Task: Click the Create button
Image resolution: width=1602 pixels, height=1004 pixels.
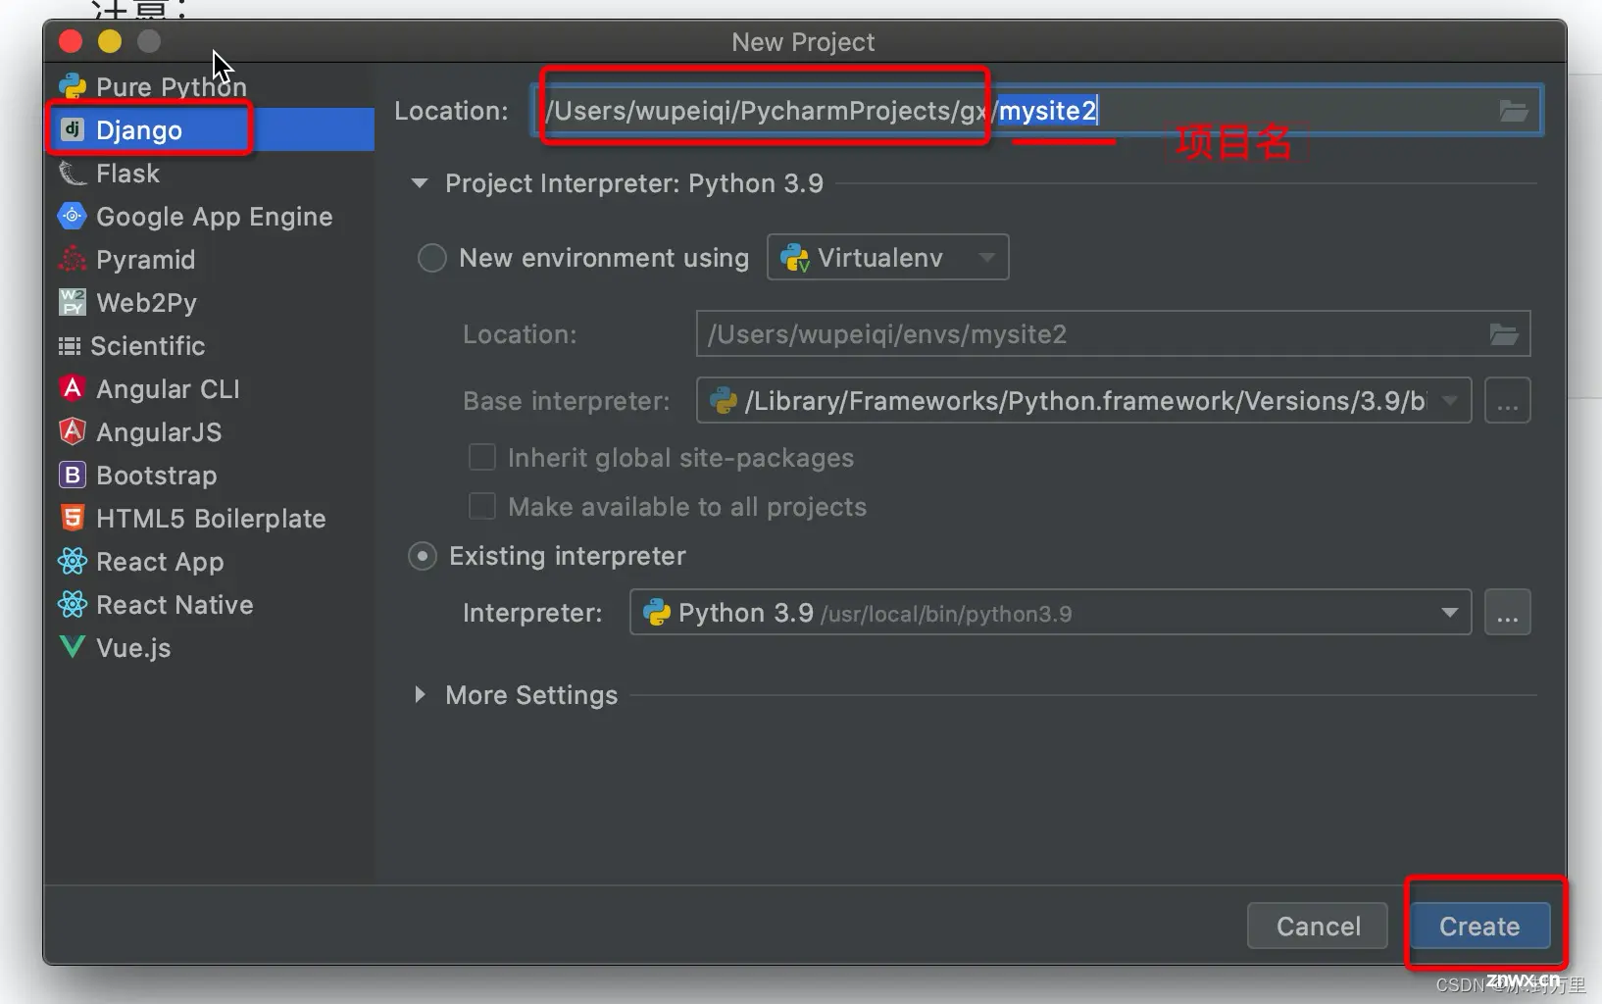Action: click(x=1479, y=926)
